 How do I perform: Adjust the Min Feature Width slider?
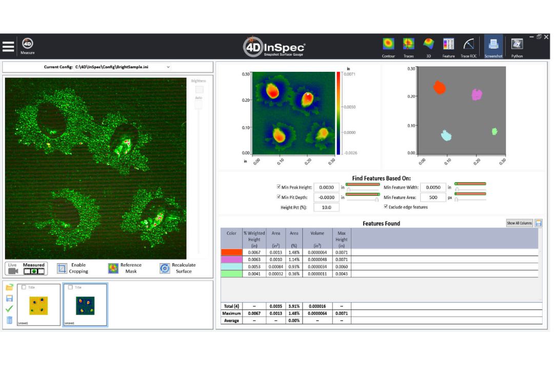[457, 189]
